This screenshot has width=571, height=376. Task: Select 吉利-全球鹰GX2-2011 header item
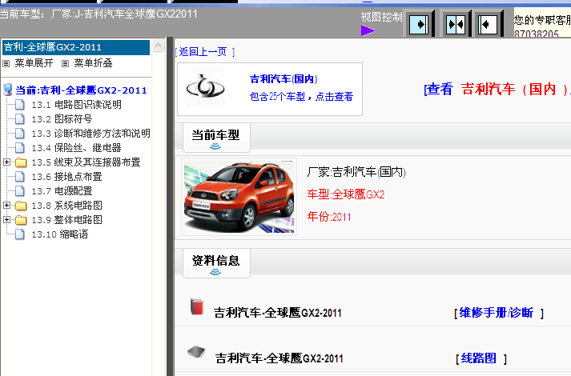click(76, 47)
